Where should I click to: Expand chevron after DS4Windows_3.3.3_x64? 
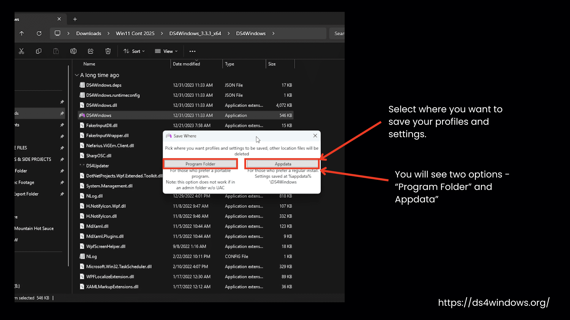click(x=229, y=33)
